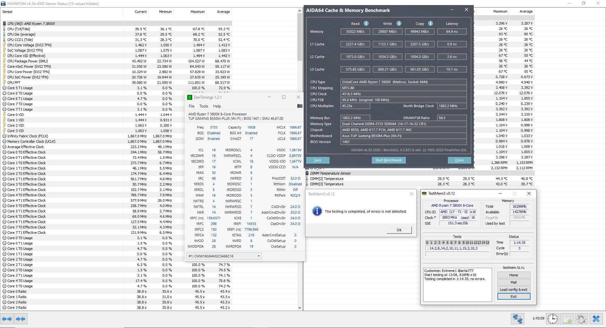
Task: Click test number 0 box in TestMem5 Tests
Action: point(427,243)
